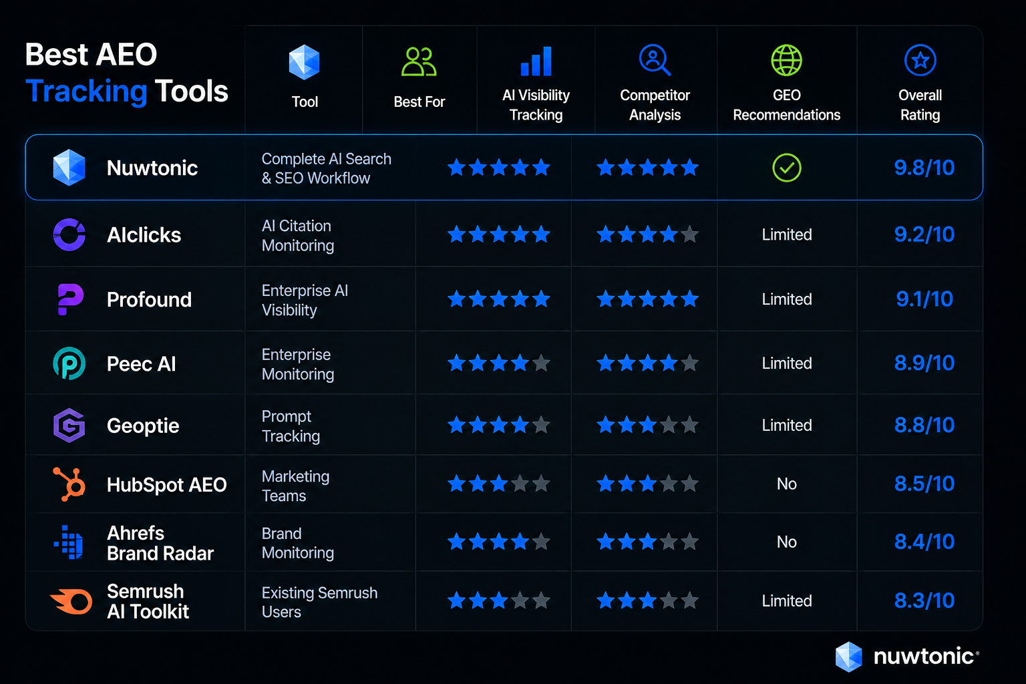Click the Overall Rating star badge icon
Image resolution: width=1026 pixels, height=684 pixels.
tap(920, 60)
